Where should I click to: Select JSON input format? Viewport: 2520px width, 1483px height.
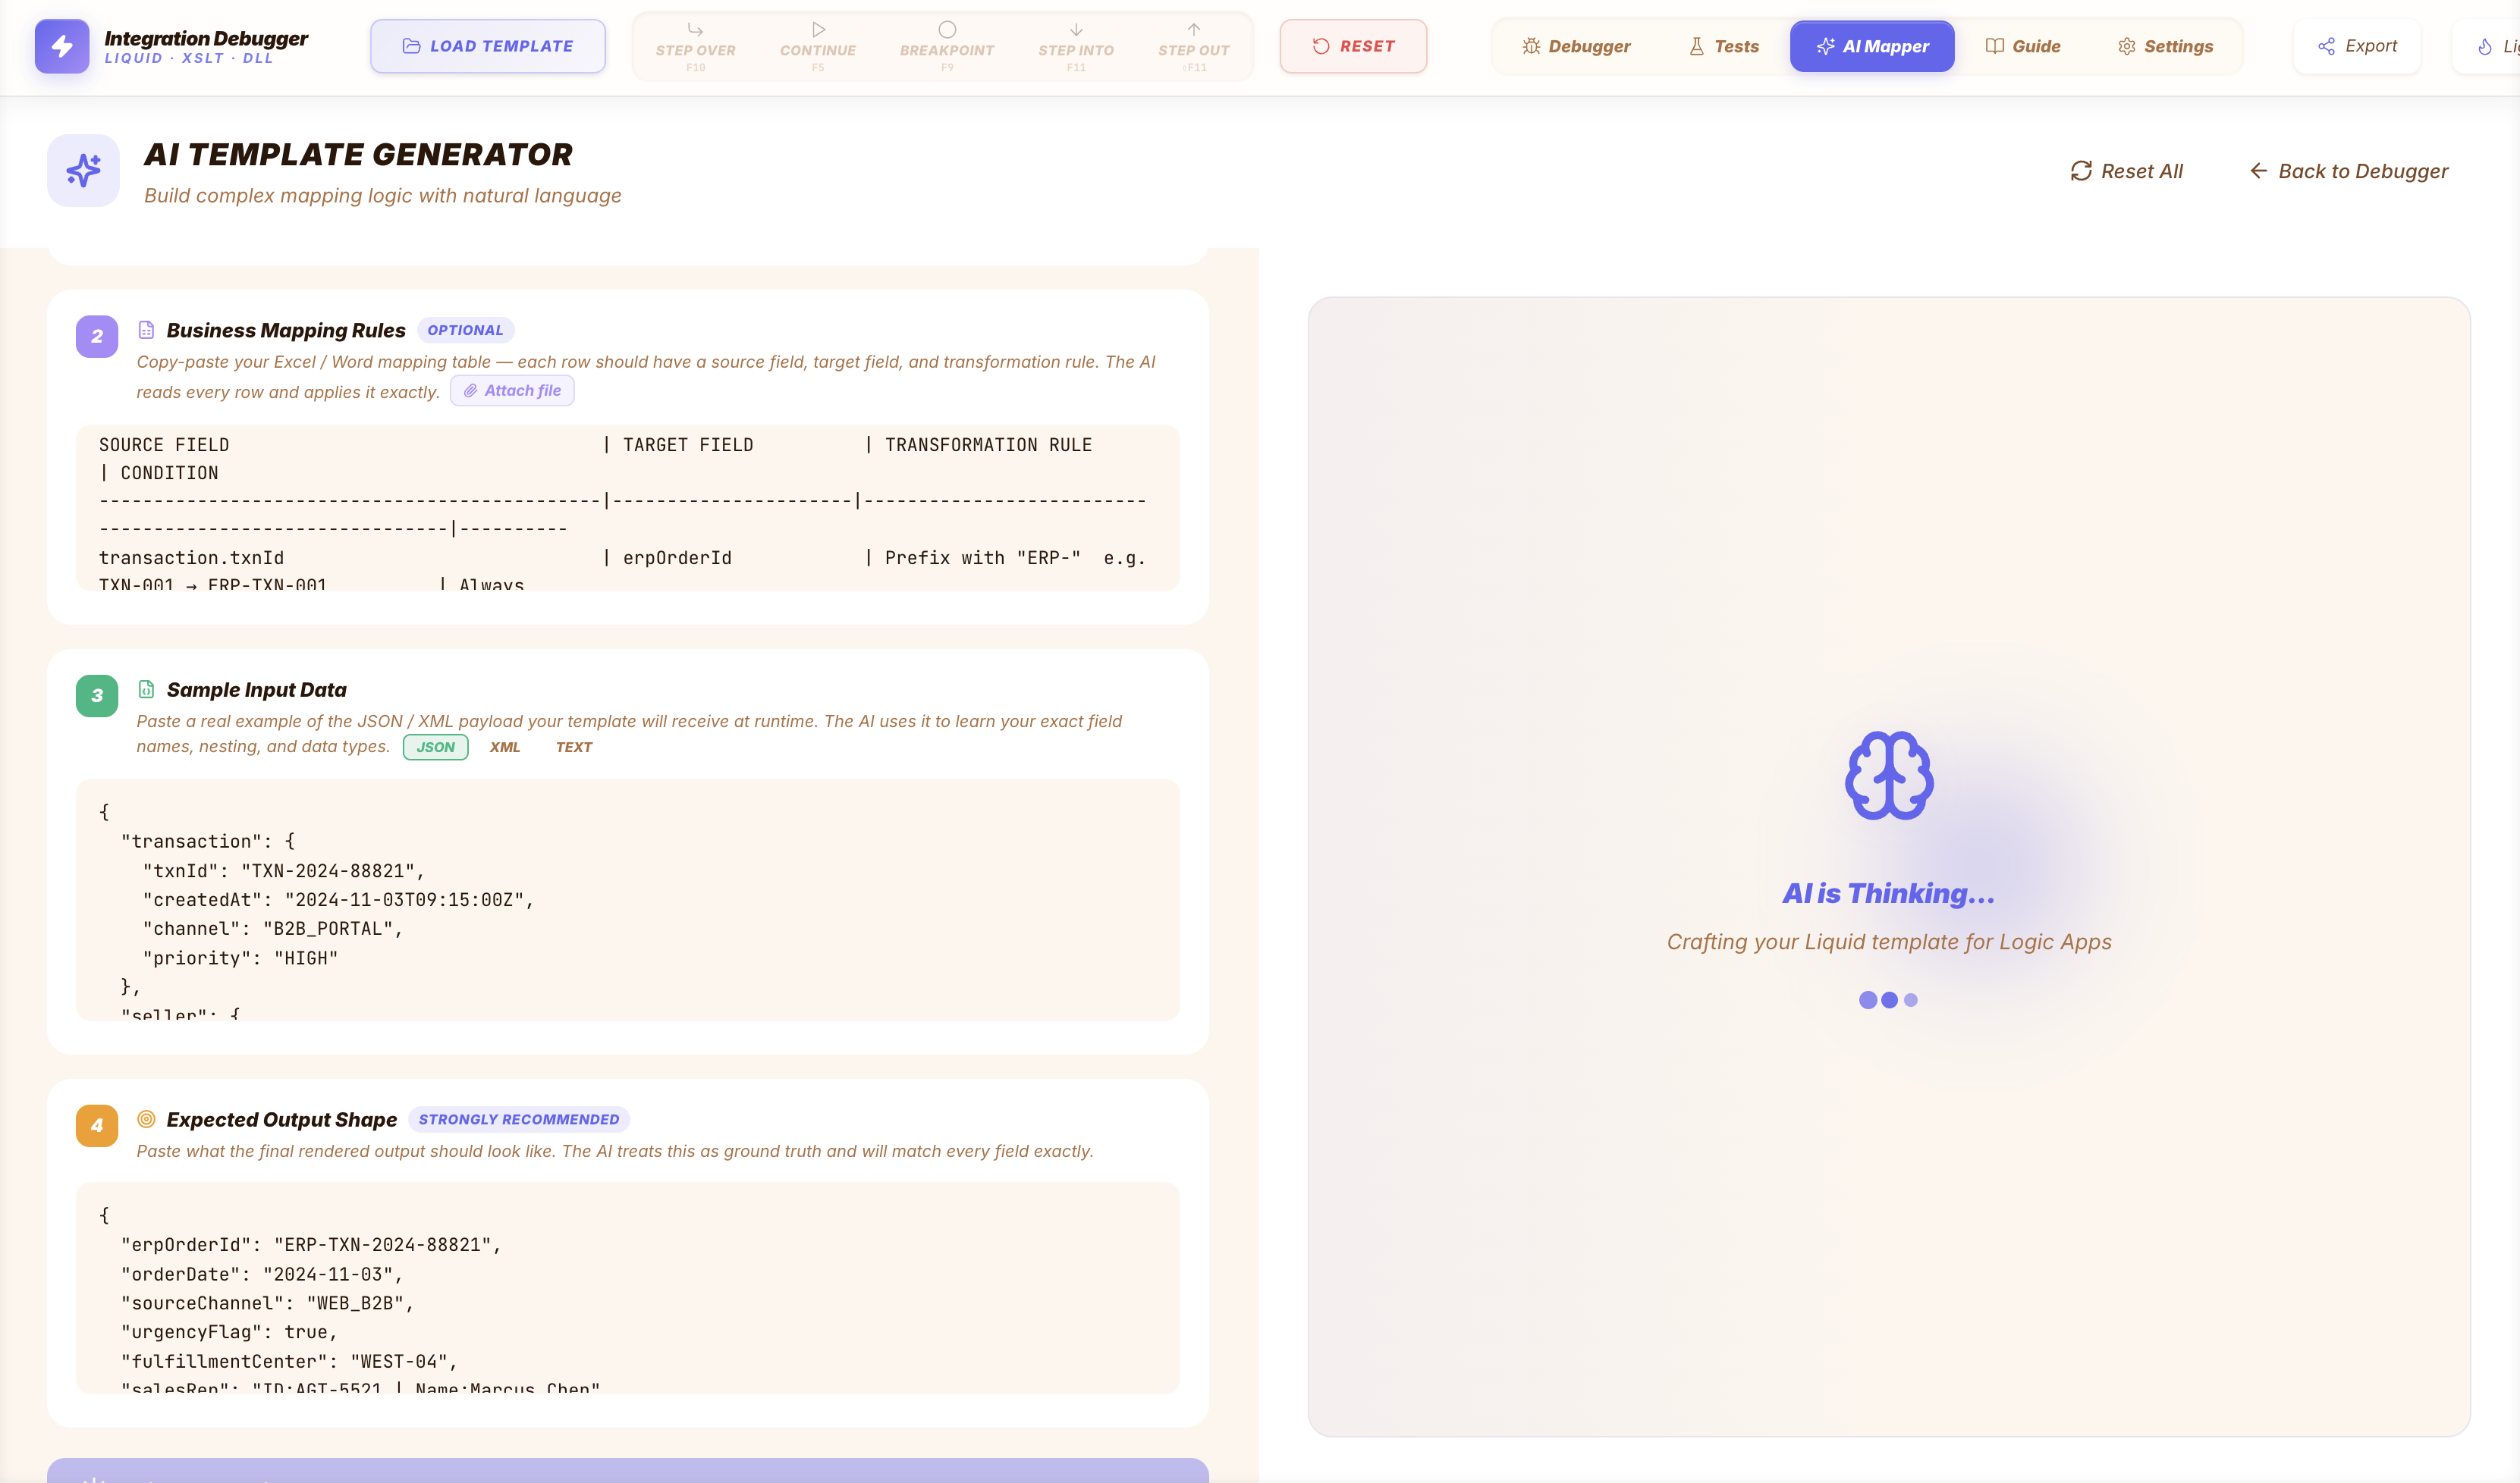point(435,748)
